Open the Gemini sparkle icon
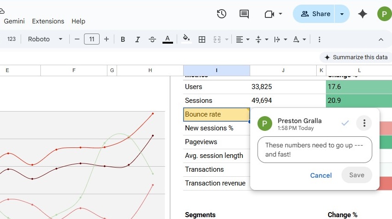The height and width of the screenshot is (219, 392). [x=363, y=14]
